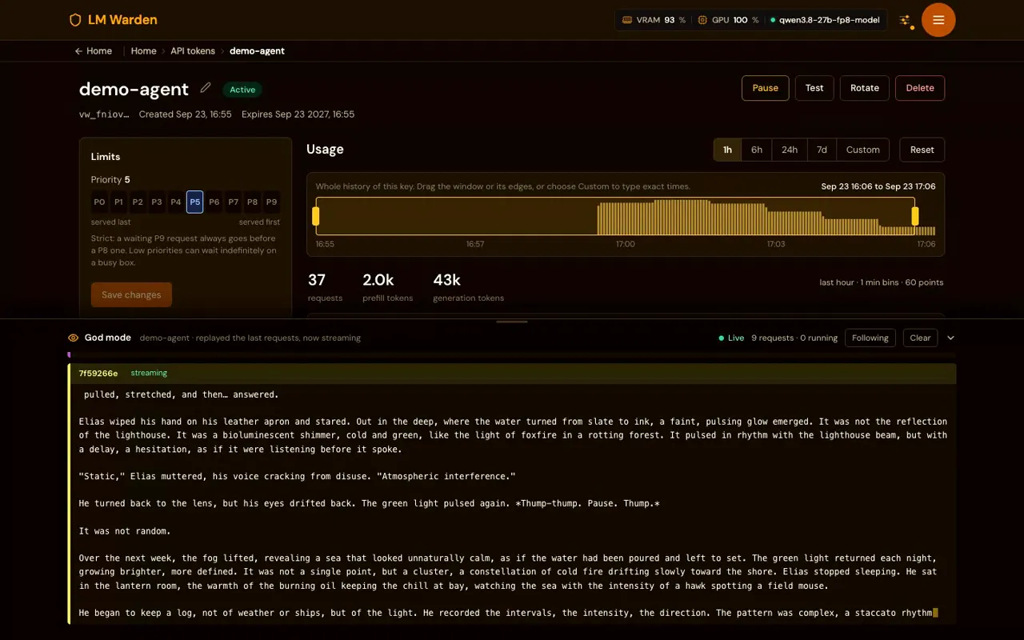The image size is (1024, 640).
Task: Choose the Custom time range
Action: (x=862, y=150)
